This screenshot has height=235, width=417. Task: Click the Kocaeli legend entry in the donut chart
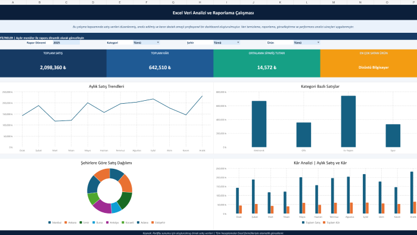[127, 222]
